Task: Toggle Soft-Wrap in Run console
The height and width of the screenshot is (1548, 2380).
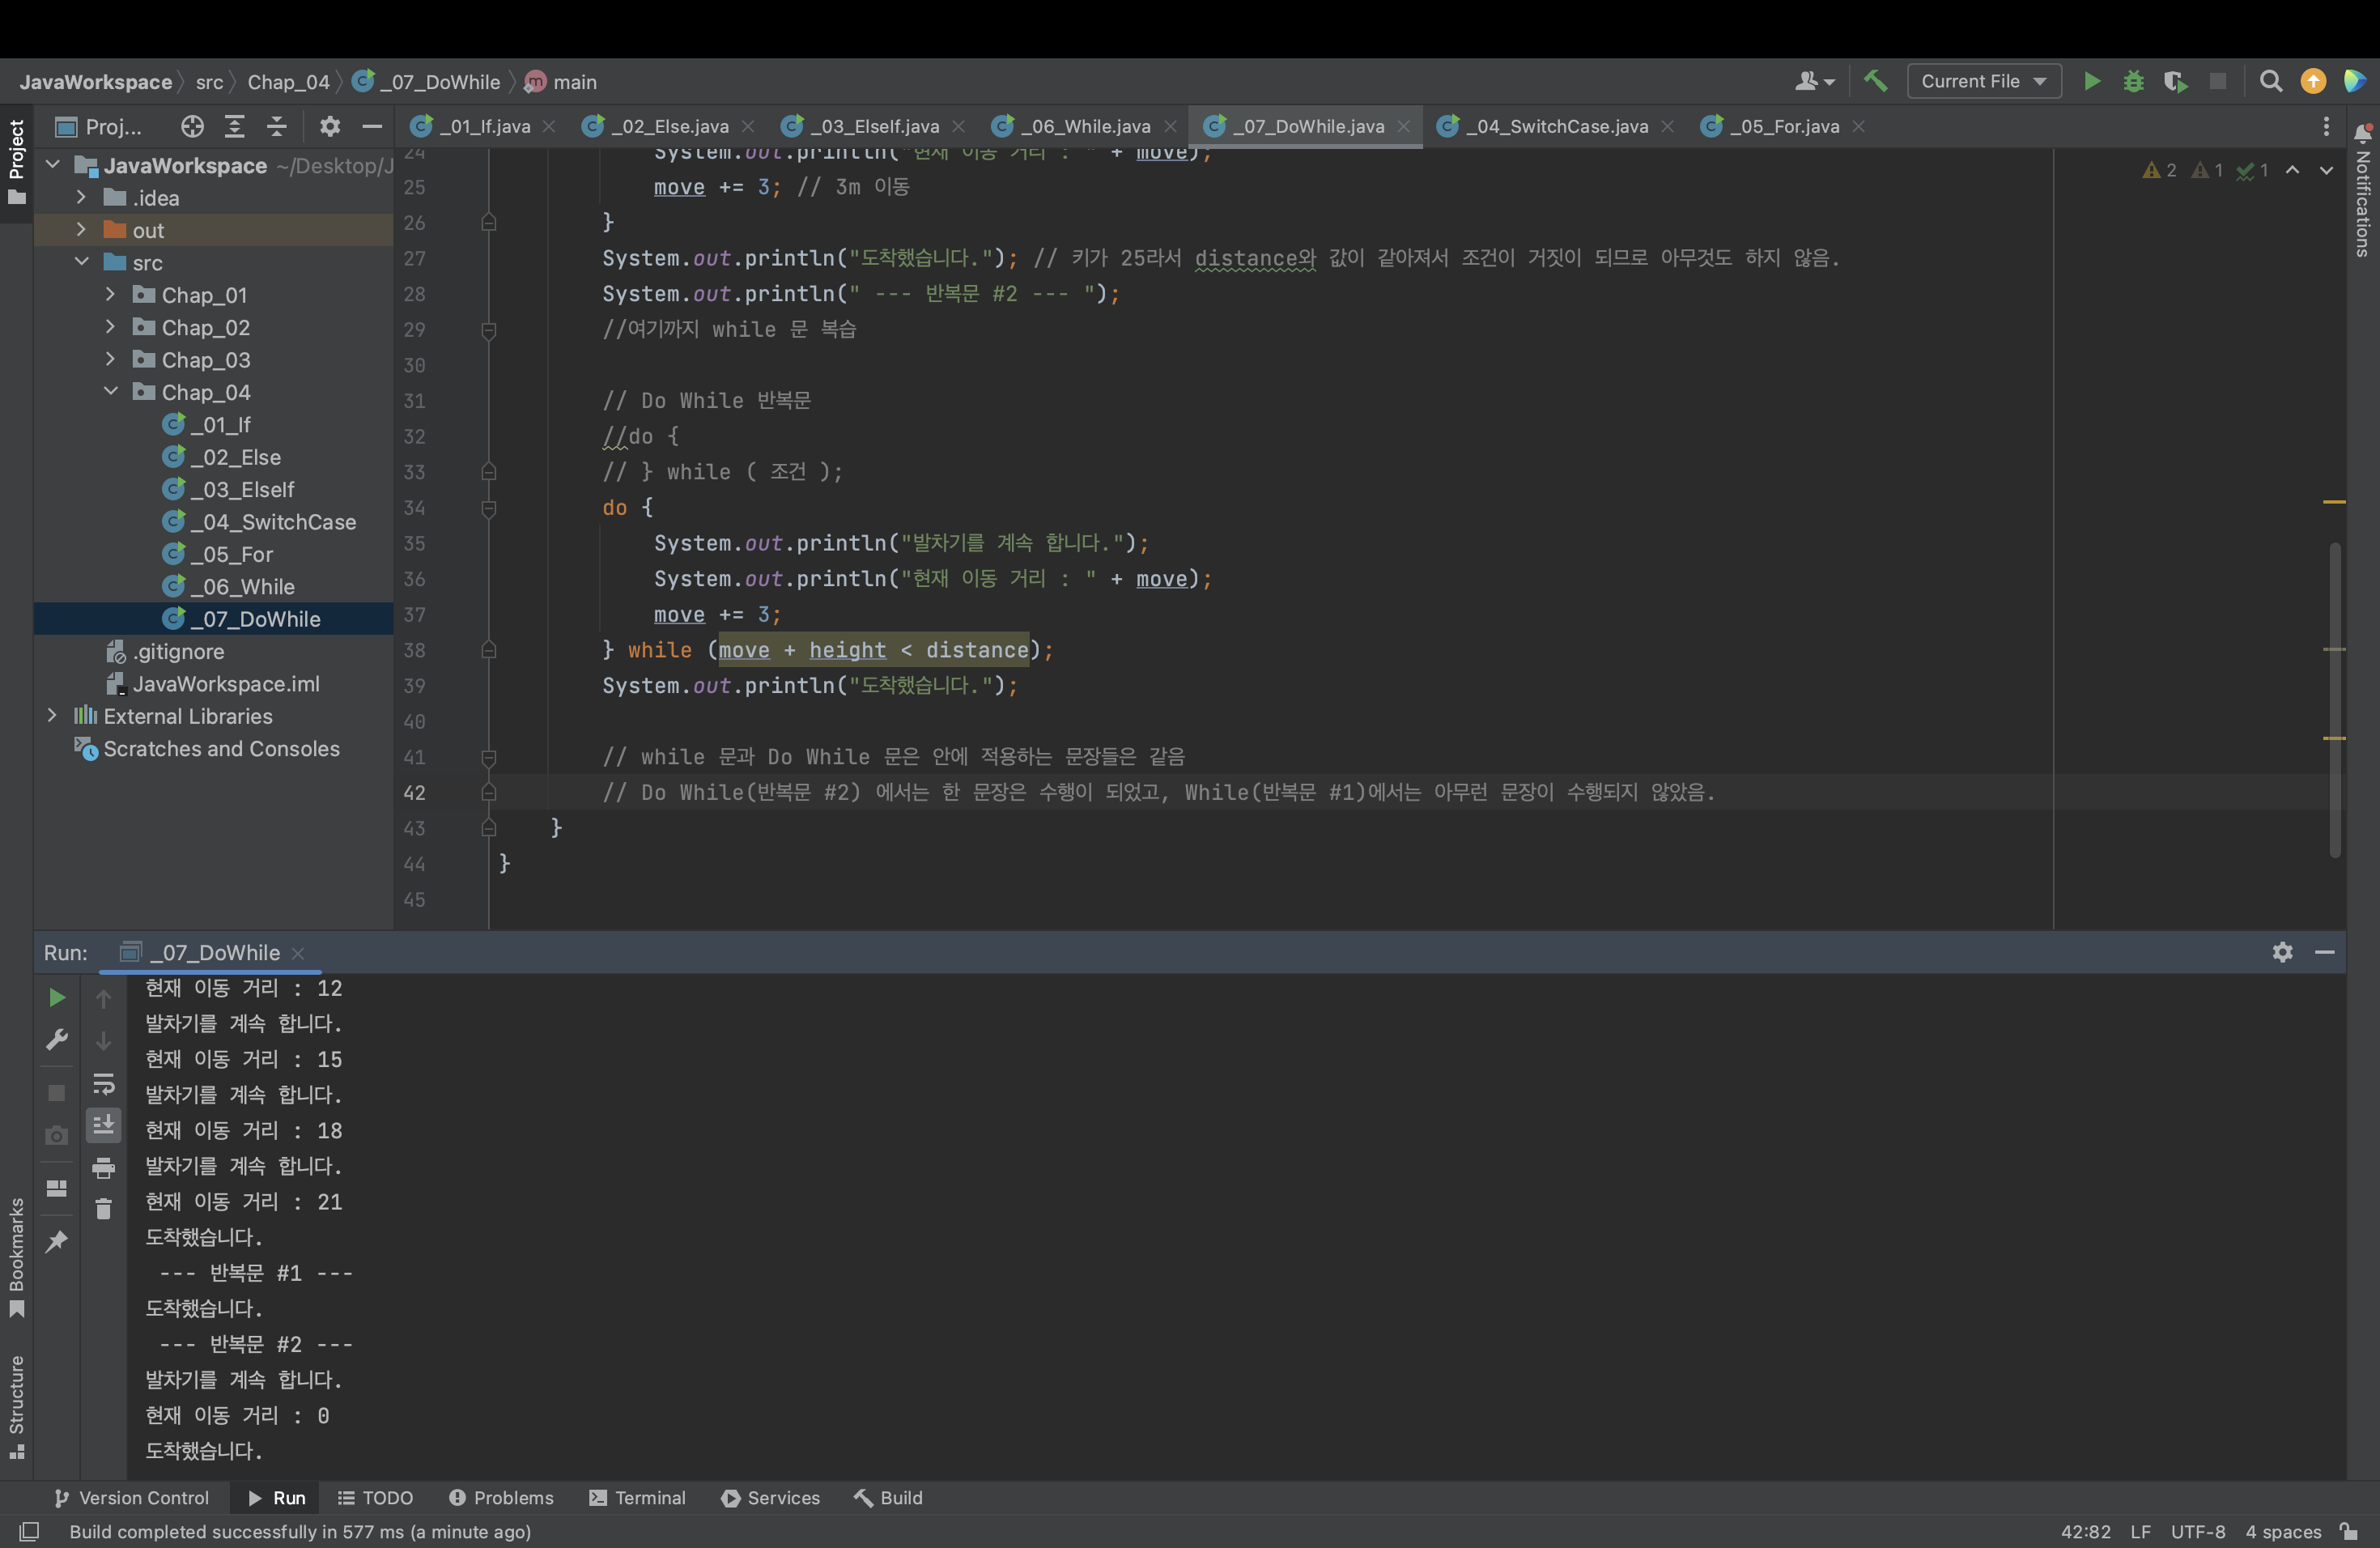Action: pos(103,1084)
